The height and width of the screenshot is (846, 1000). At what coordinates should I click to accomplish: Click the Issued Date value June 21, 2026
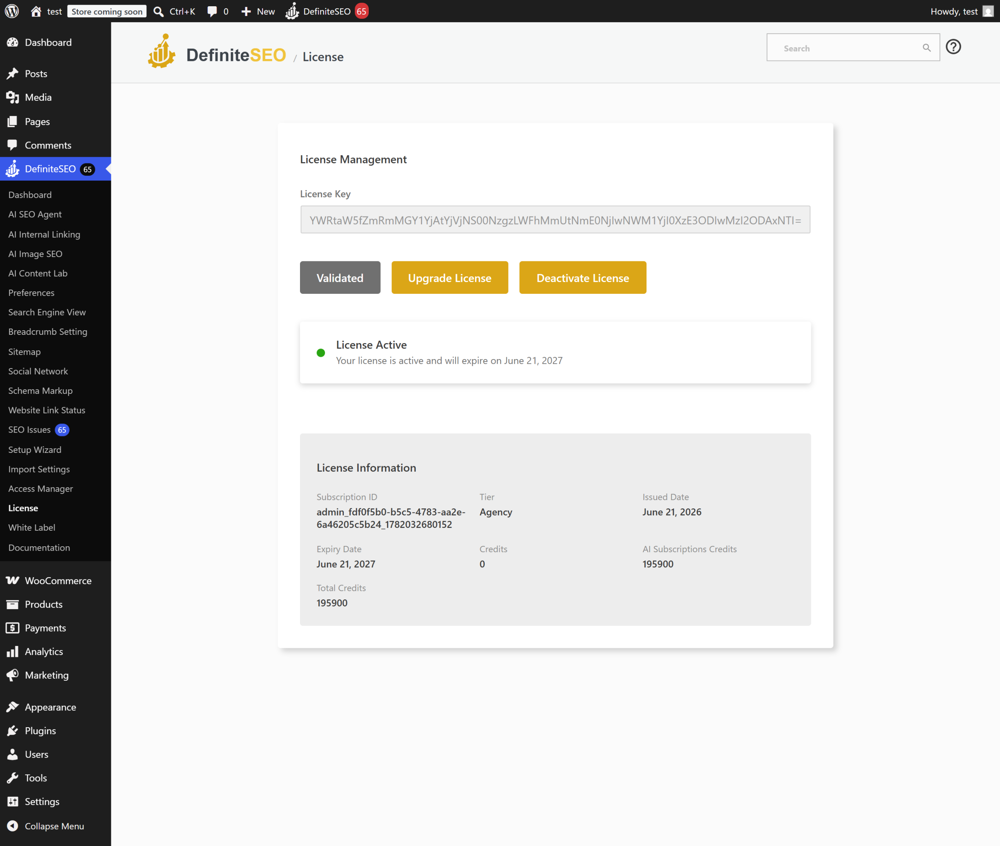(x=671, y=512)
